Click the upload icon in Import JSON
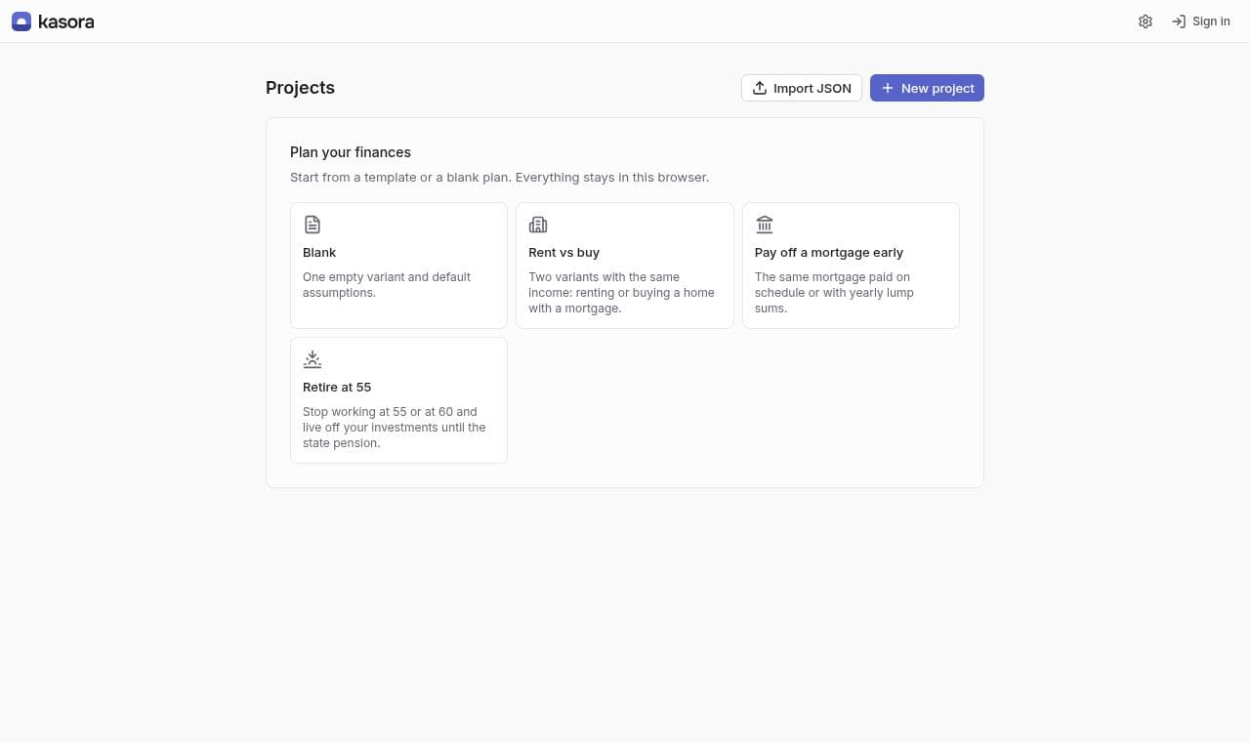This screenshot has width=1250, height=742. pyautogui.click(x=760, y=88)
